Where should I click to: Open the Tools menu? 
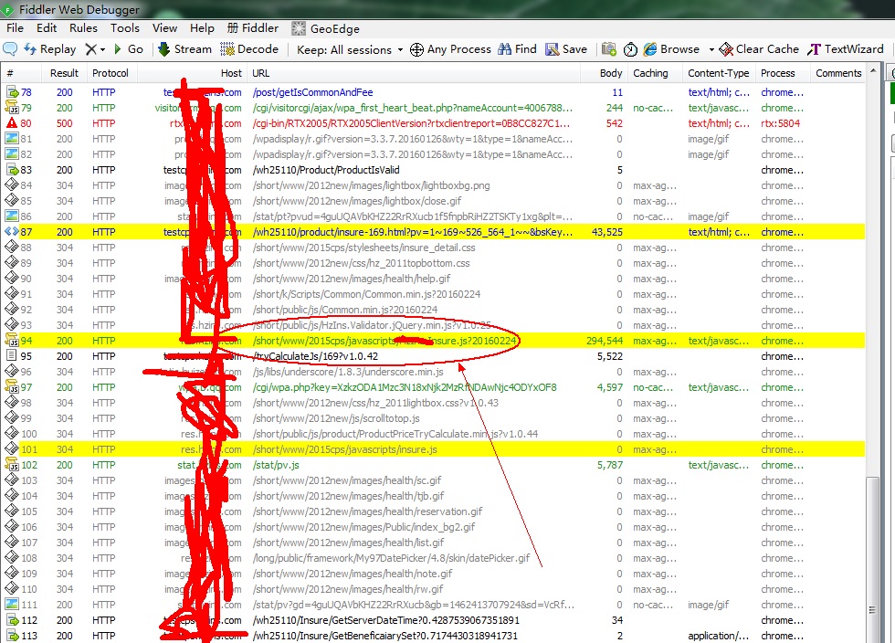tap(125, 28)
